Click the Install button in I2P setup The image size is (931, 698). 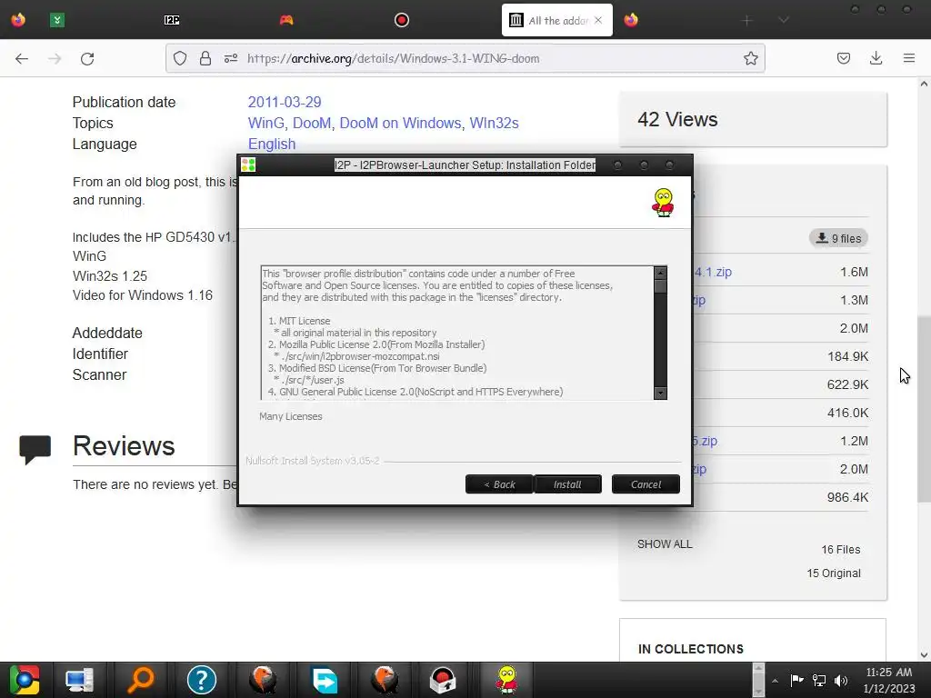coord(567,484)
